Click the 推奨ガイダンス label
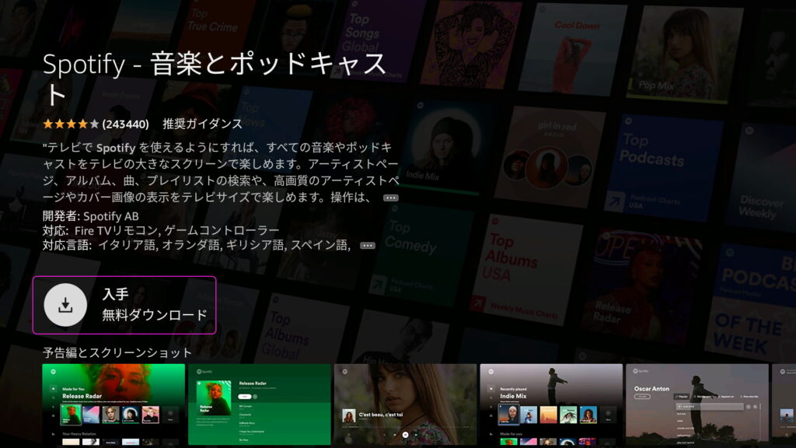The image size is (796, 448). click(x=202, y=124)
